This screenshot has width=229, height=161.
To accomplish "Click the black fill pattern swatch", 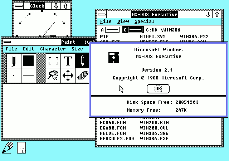I will click(x=29, y=61).
